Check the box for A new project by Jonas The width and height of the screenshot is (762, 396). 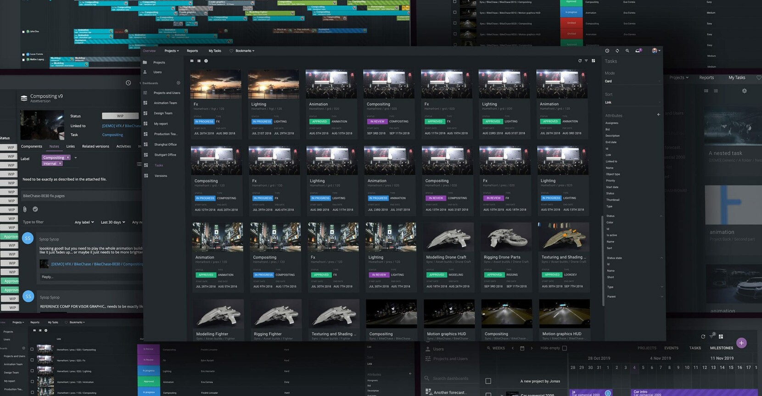tap(488, 381)
